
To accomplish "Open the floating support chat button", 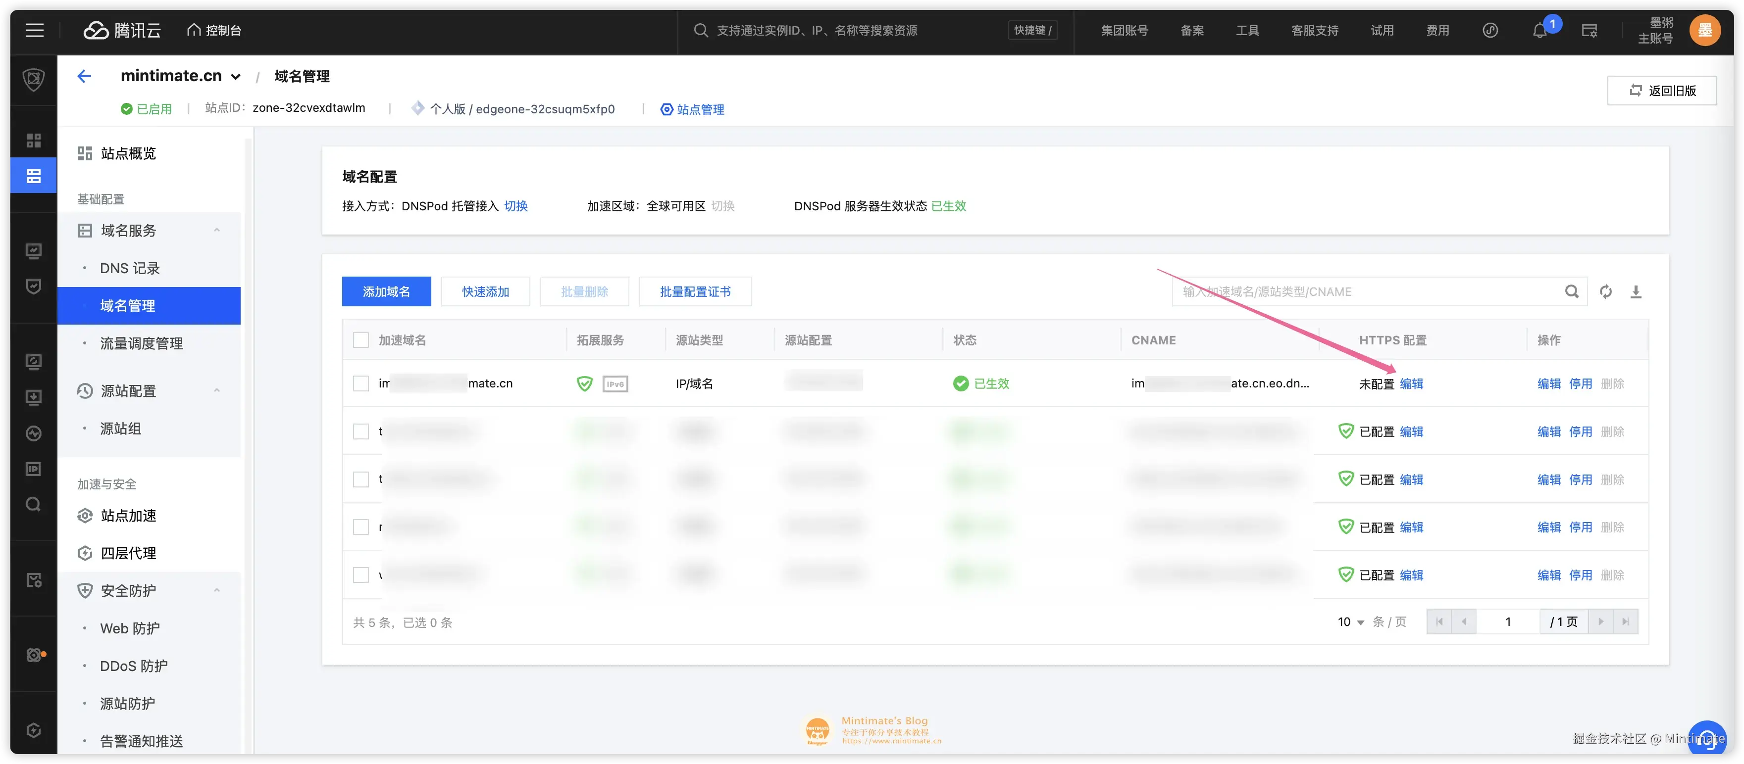I will pyautogui.click(x=1706, y=739).
